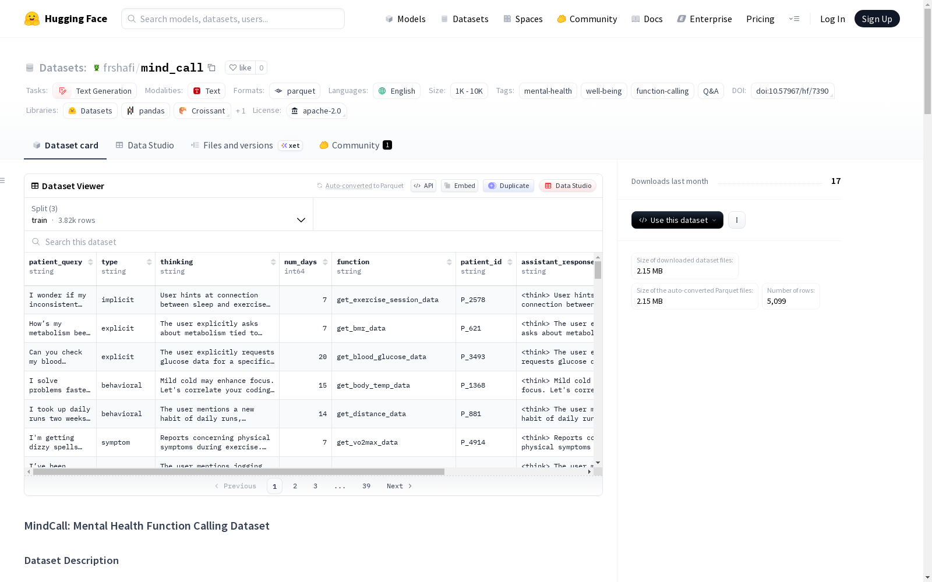Open the Data Studio tab
The width and height of the screenshot is (932, 582).
point(145,145)
